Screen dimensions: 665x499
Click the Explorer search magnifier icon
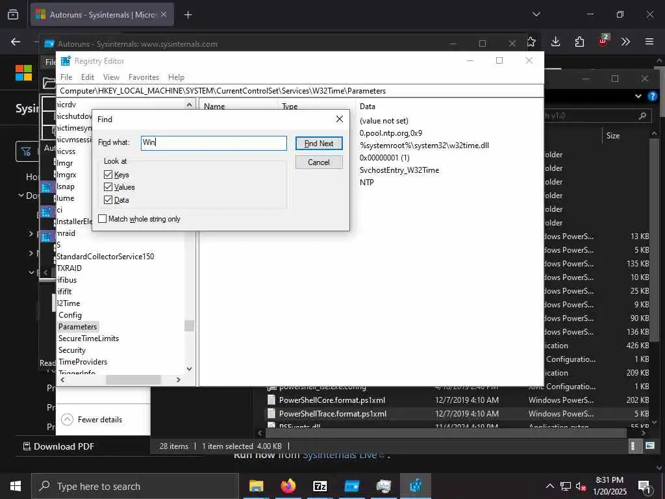(642, 116)
